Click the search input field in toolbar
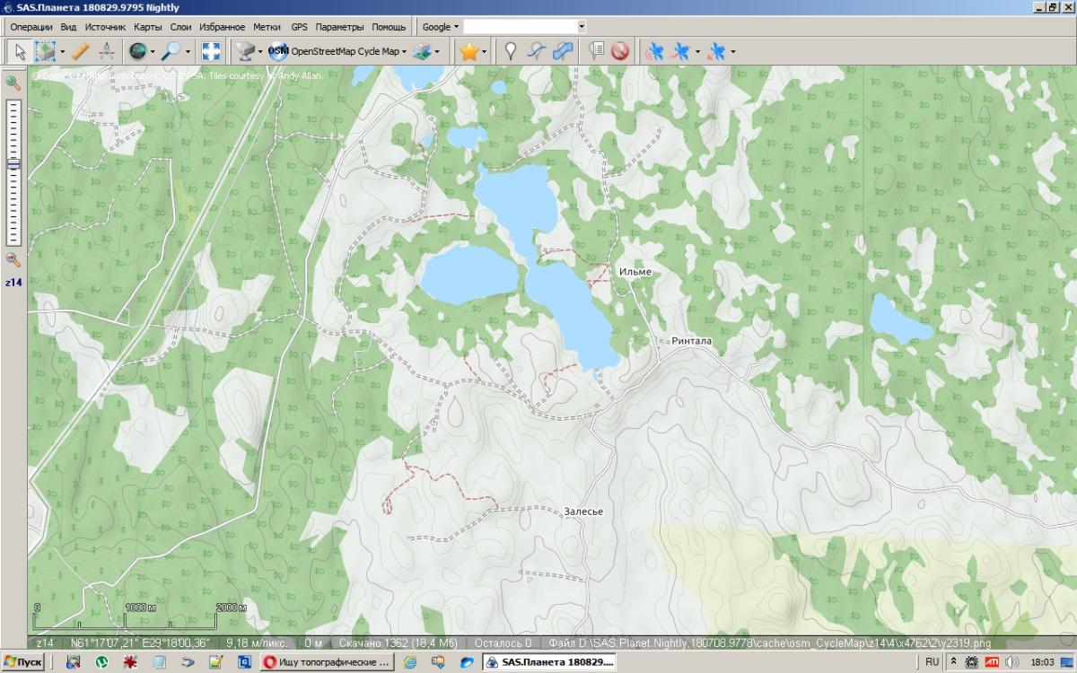Screen dimensions: 1077x673 click(521, 27)
